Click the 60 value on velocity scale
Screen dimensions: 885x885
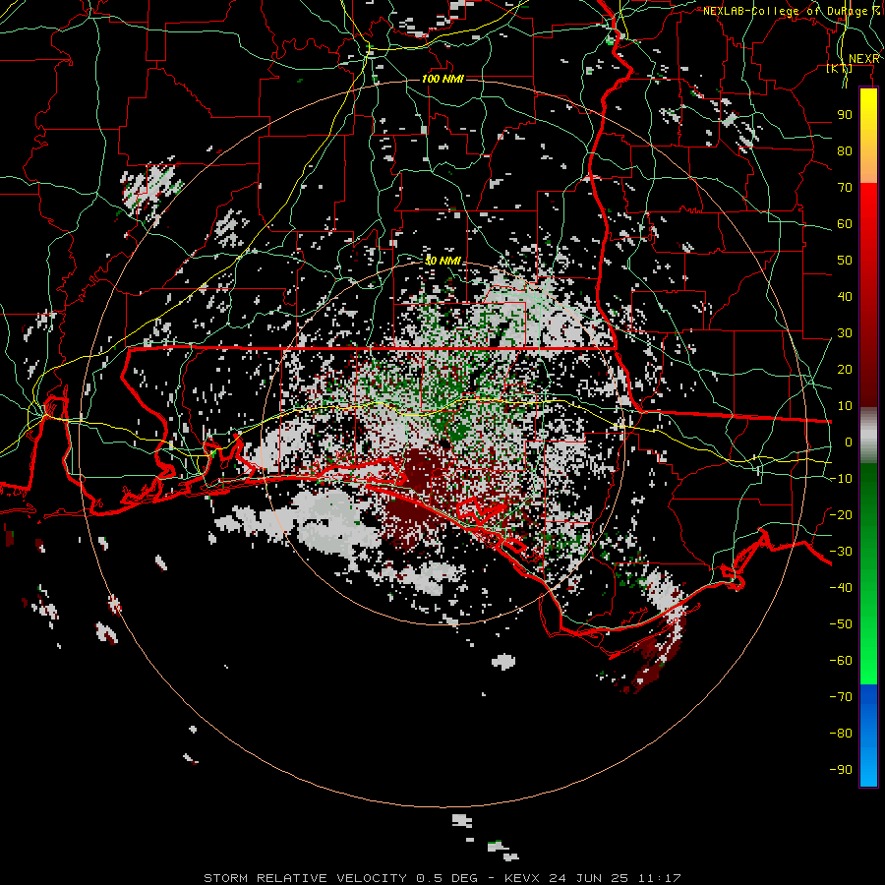[845, 223]
